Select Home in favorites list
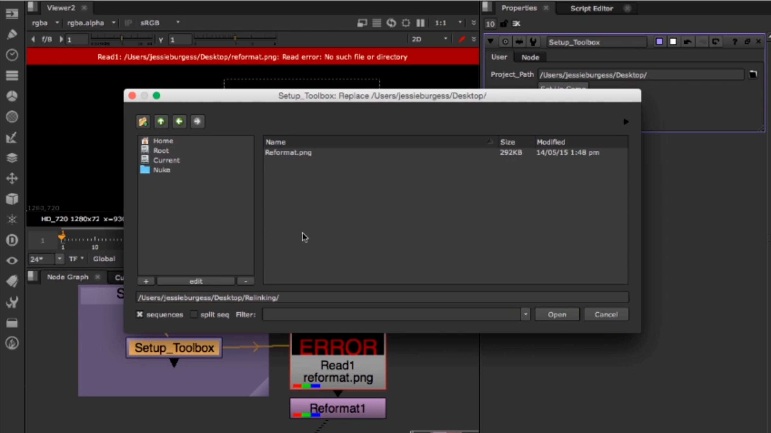Screen dimensions: 771x433 tap(163, 141)
